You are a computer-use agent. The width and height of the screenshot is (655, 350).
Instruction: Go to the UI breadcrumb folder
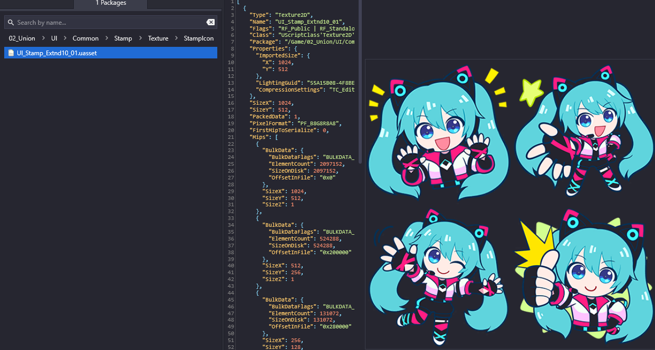pos(54,38)
